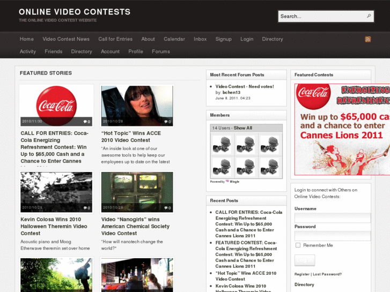Open forum post Video Contest - Need votes!

click(x=245, y=86)
